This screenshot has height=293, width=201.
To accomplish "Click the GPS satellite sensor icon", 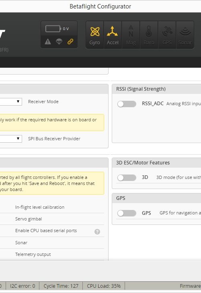I will 167,31.
